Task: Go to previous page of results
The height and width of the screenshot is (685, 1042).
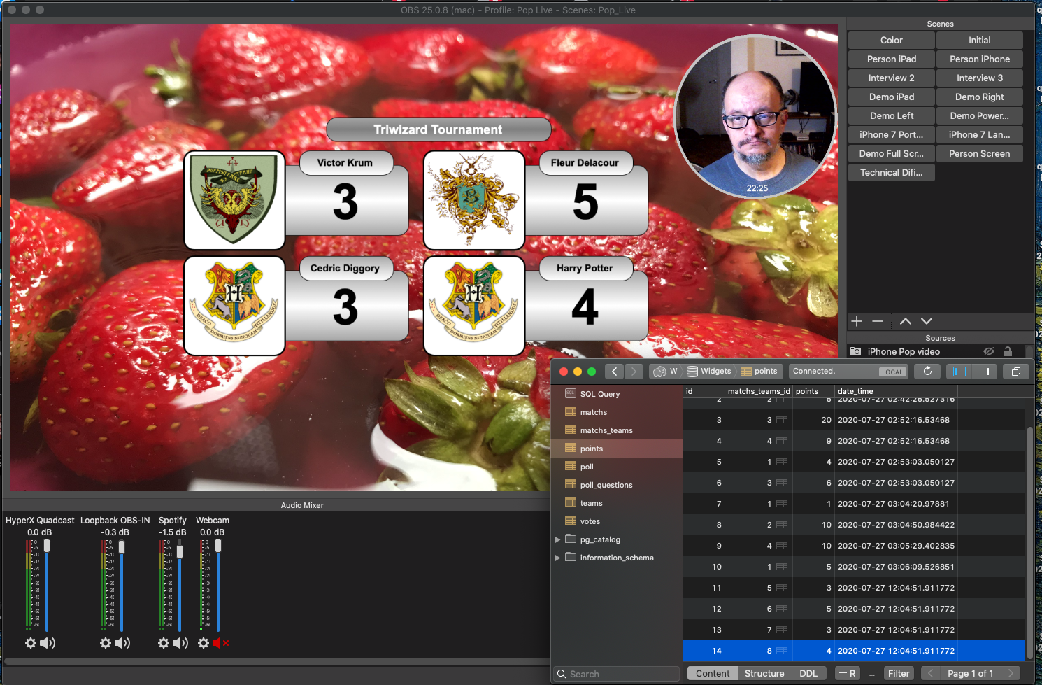Action: pos(931,674)
